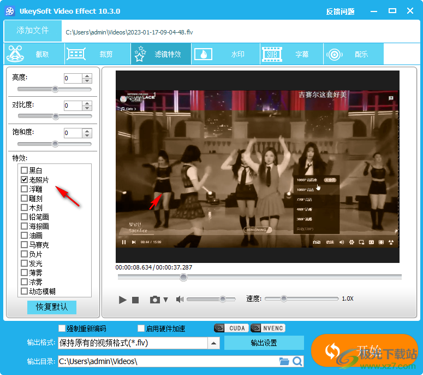The height and width of the screenshot is (375, 423).
Task: Decrease 饱和度 saturation with down arrow
Action: [87, 136]
